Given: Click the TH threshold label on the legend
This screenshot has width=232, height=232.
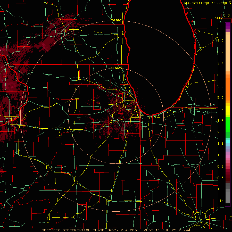Looking at the screenshot, I should click(221, 201).
